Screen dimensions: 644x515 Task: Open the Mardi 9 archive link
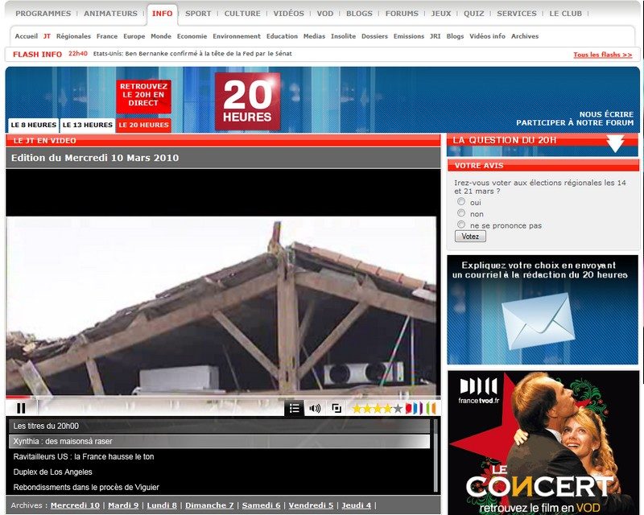point(123,505)
